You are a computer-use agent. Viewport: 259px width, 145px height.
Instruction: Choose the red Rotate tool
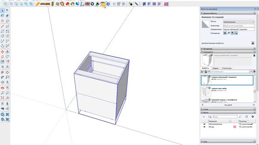click(2, 57)
